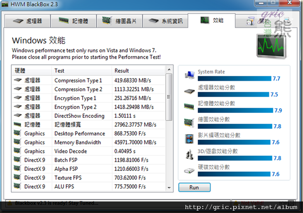303x213 pixels.
Task: Click the 繪圖效能分數 graphics card icon
Action: (x=189, y=123)
